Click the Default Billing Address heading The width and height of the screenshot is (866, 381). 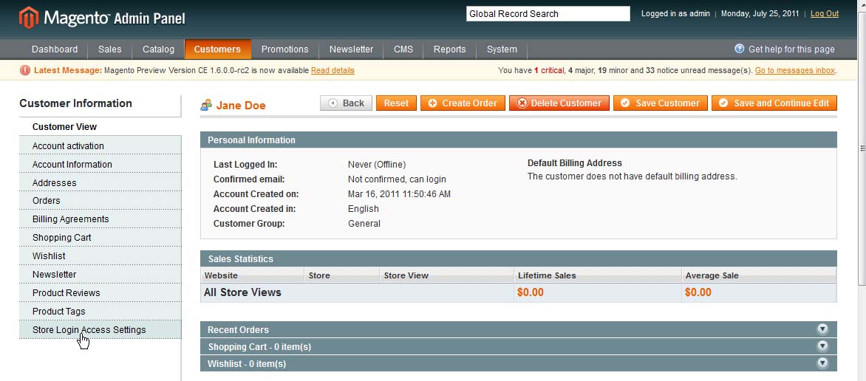[x=575, y=163]
